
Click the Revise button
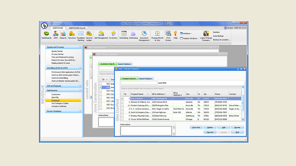pyautogui.click(x=237, y=127)
